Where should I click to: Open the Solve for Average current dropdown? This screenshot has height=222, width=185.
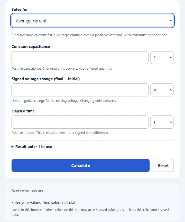[x=92, y=21]
